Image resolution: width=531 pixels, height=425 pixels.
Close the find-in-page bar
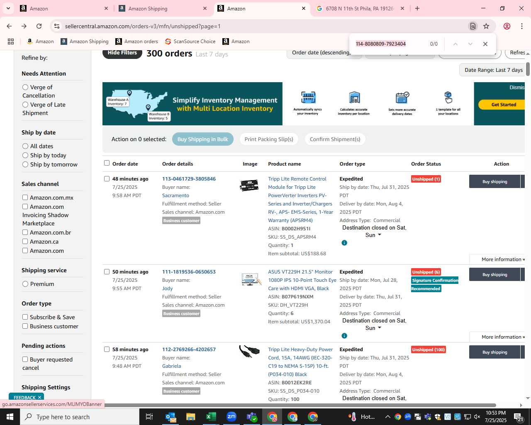(485, 44)
